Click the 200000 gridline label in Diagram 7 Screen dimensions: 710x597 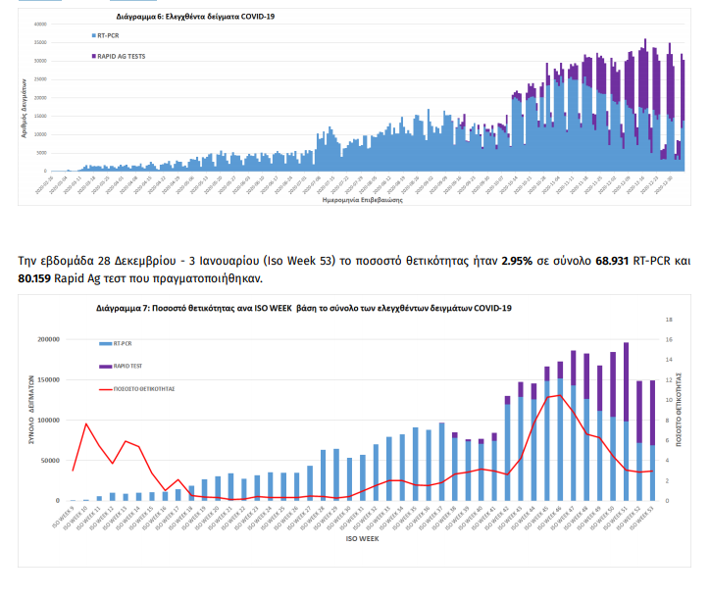pos(45,339)
